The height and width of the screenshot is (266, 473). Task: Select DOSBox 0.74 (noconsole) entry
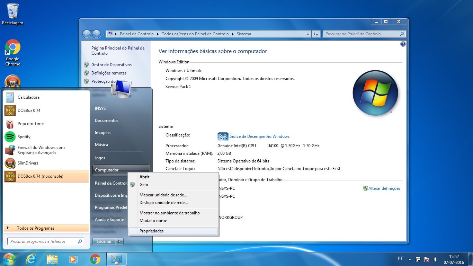46,176
